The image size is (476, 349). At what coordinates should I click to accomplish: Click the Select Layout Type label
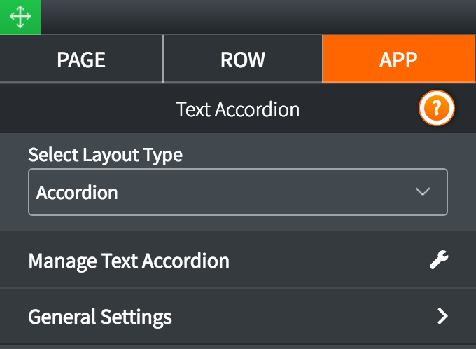click(105, 155)
